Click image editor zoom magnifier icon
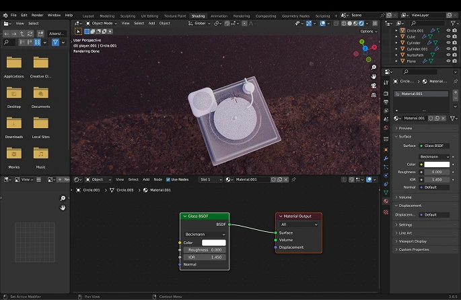Screen dimensions: 461x300 point(63,198)
